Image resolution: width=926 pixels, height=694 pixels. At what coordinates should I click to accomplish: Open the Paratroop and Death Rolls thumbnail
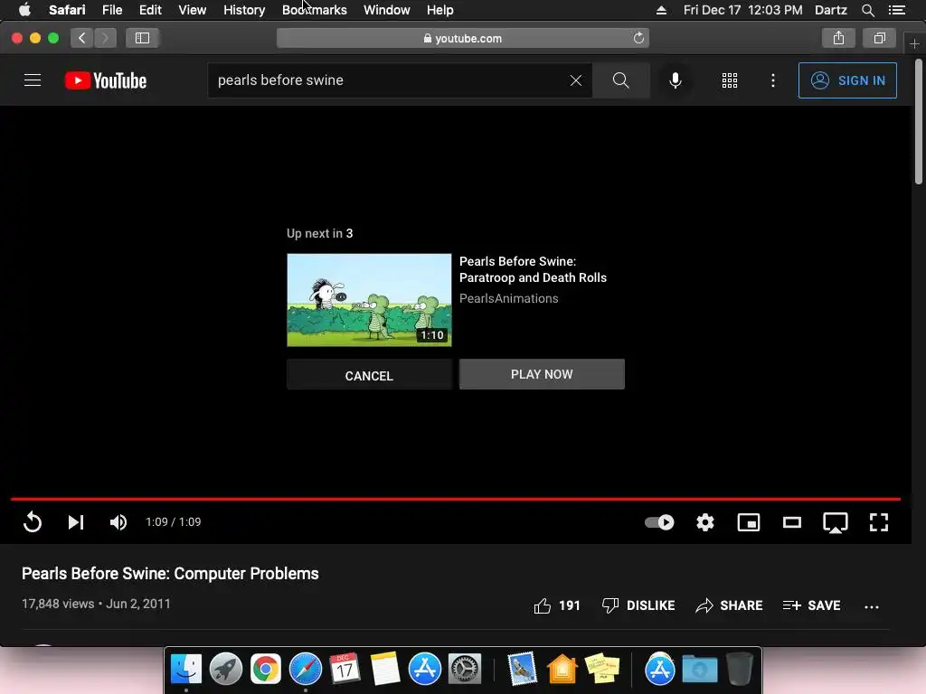369,300
